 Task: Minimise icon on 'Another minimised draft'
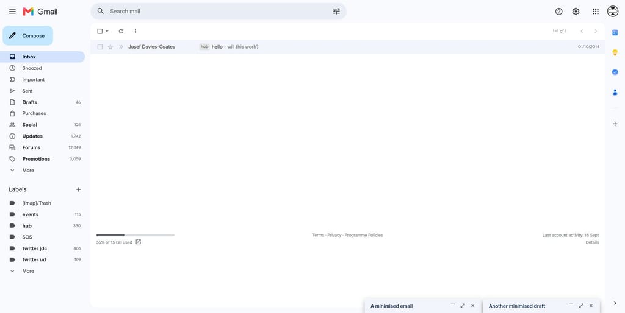coord(571,305)
